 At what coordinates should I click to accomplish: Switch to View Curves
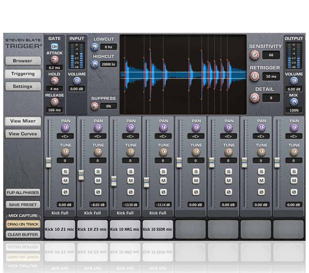[x=23, y=134]
